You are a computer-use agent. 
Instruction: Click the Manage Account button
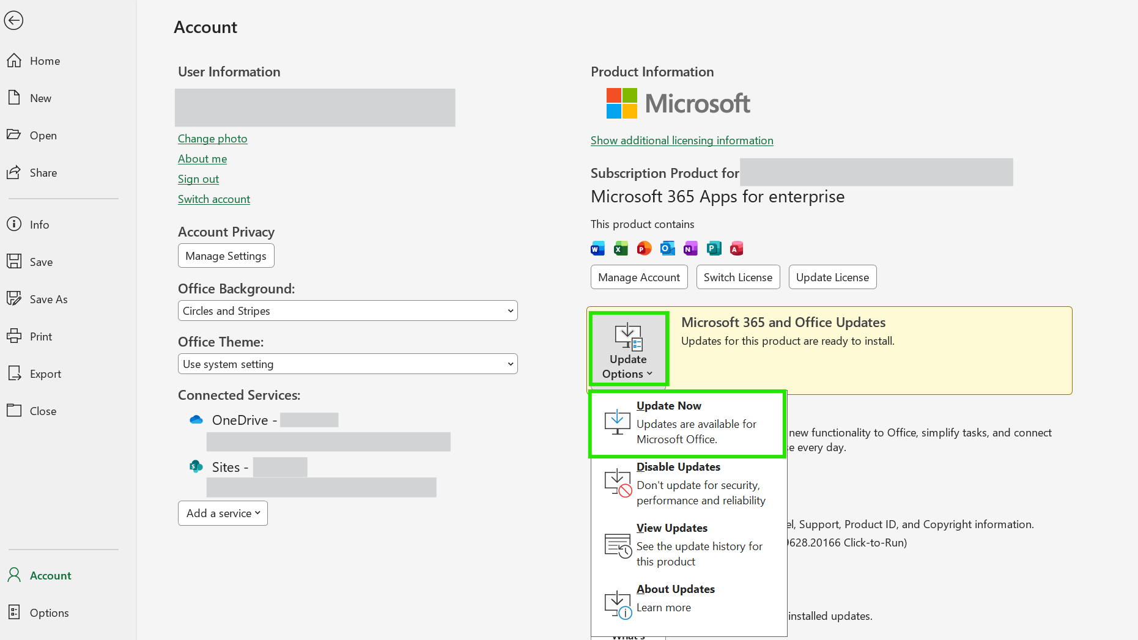(x=639, y=277)
